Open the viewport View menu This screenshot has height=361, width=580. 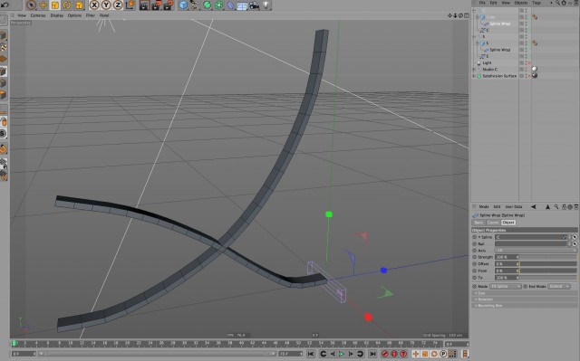click(22, 15)
